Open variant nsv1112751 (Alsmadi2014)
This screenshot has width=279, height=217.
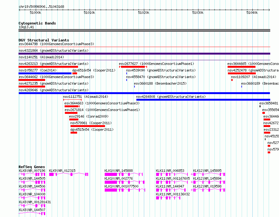pos(86,97)
